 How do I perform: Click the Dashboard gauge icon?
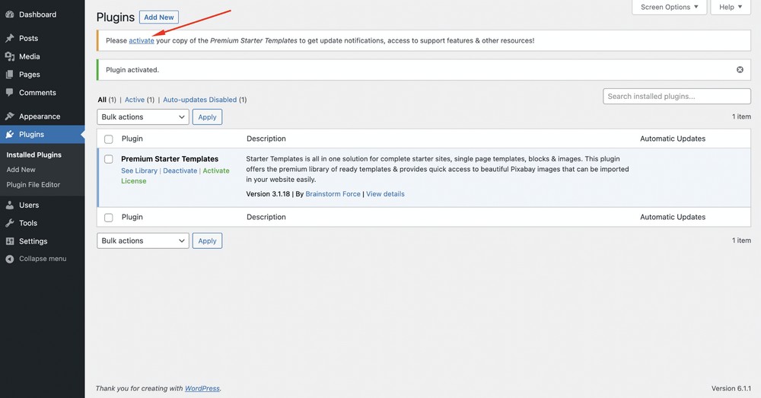[9, 14]
